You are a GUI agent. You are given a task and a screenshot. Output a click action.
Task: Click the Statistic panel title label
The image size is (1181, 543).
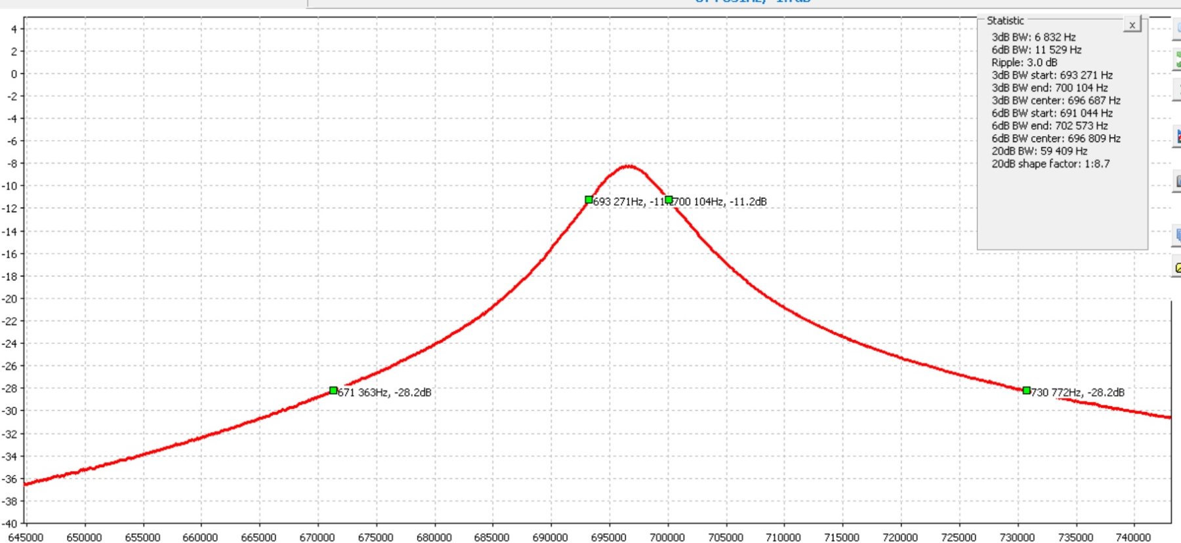coord(1005,21)
